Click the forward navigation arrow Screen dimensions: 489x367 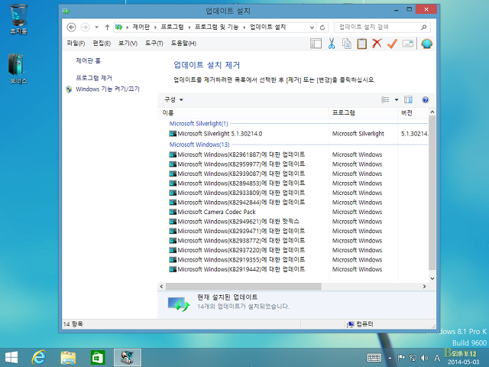tap(85, 28)
